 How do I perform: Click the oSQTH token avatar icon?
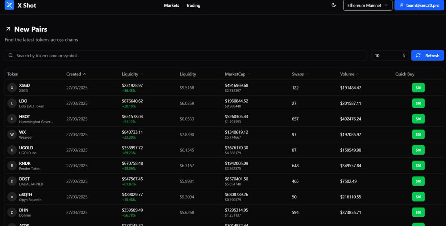[x=12, y=197]
